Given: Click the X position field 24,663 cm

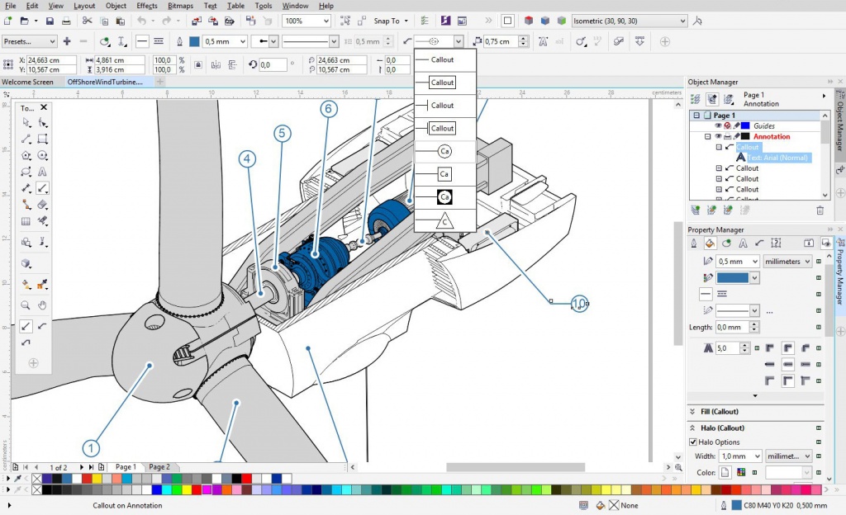Looking at the screenshot, I should 51,60.
